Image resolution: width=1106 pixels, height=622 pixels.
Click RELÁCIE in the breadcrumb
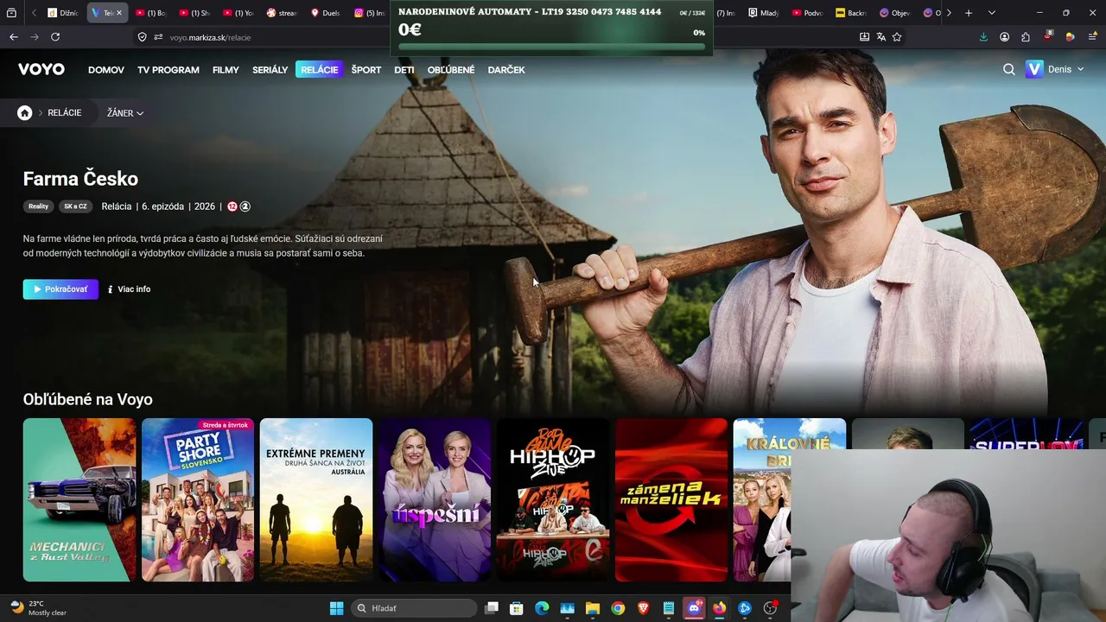click(x=65, y=113)
